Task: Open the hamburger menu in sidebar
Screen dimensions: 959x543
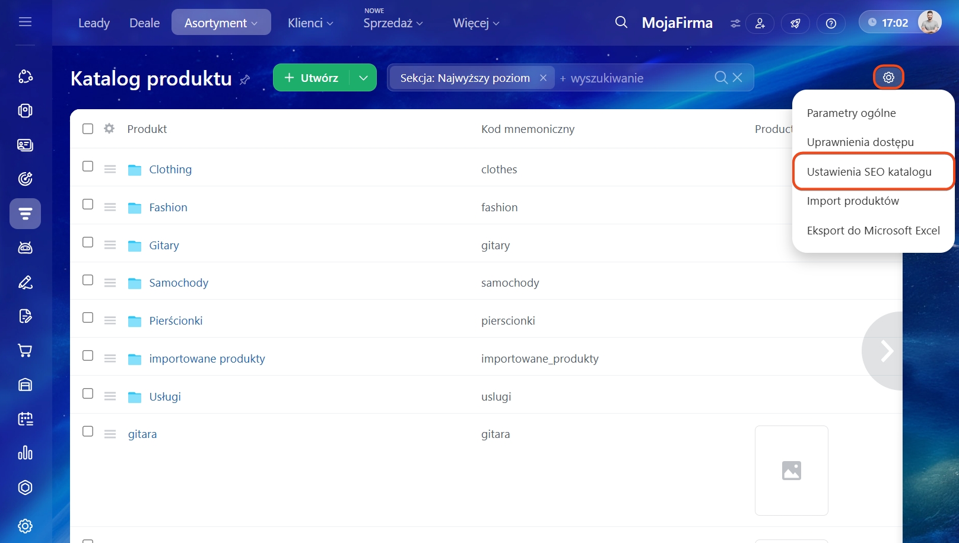Action: point(25,22)
